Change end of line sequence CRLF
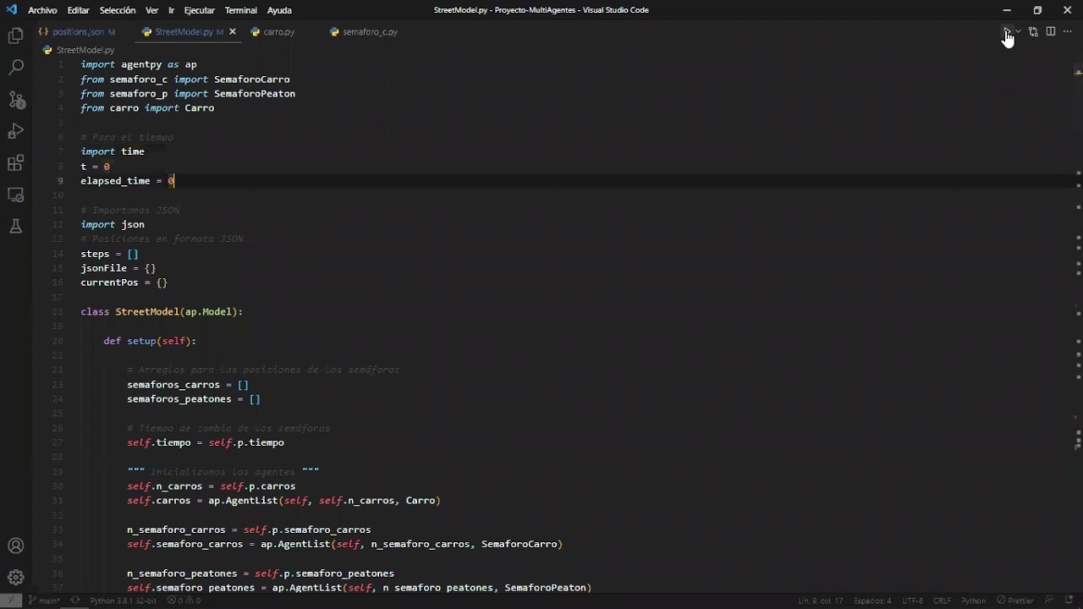The image size is (1083, 609). click(942, 601)
